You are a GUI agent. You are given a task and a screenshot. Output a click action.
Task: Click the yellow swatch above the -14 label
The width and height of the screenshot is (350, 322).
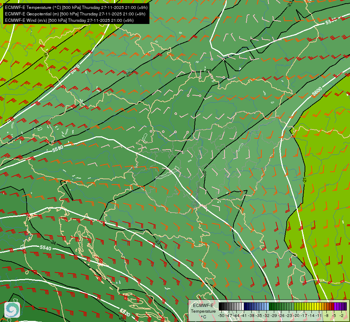pos(313,306)
